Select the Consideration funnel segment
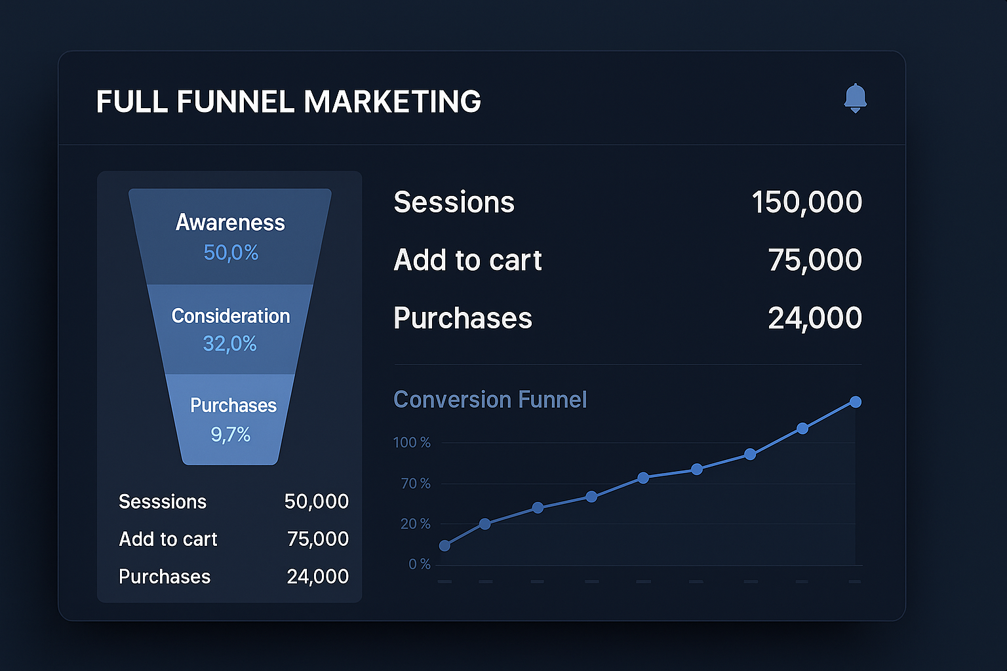The width and height of the screenshot is (1007, 671). point(230,329)
